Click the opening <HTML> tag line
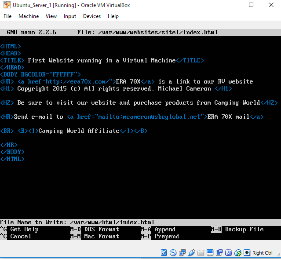 click(x=11, y=46)
